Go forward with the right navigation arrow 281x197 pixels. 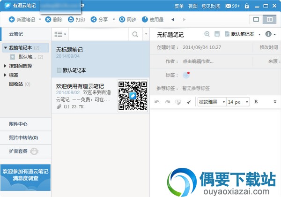point(184,20)
